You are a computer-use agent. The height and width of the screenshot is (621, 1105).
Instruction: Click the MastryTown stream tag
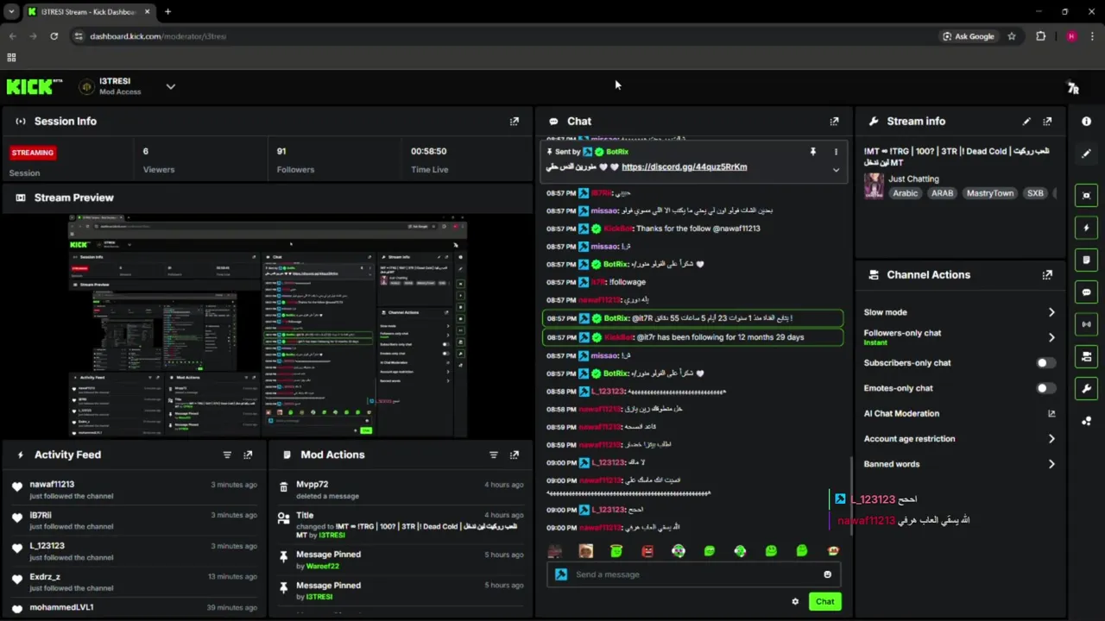coord(989,193)
